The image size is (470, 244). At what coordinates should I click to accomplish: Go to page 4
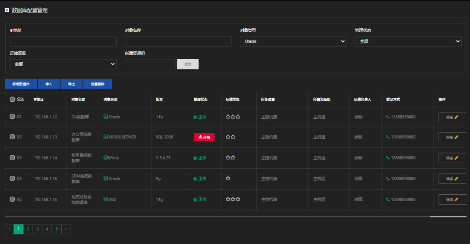coord(47,229)
